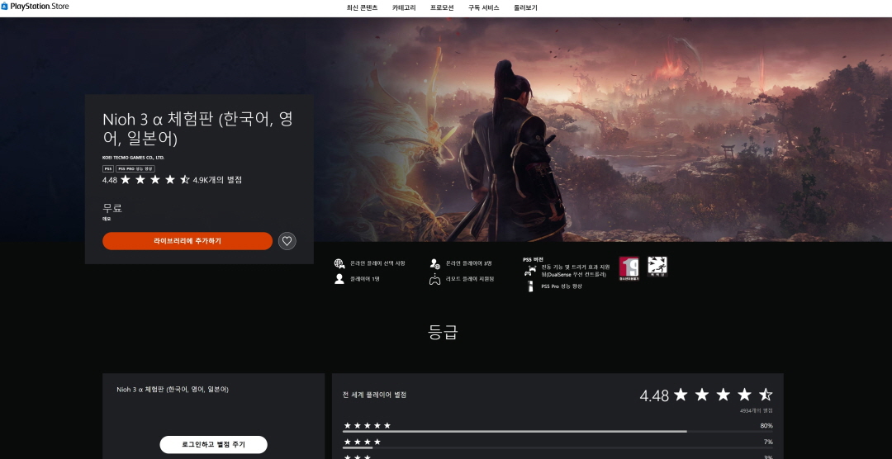Image resolution: width=892 pixels, height=459 pixels.
Task: Click the 플레이어 1명 person icon
Action: [339, 279]
